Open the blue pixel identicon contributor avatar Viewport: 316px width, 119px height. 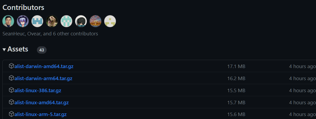(x=37, y=21)
